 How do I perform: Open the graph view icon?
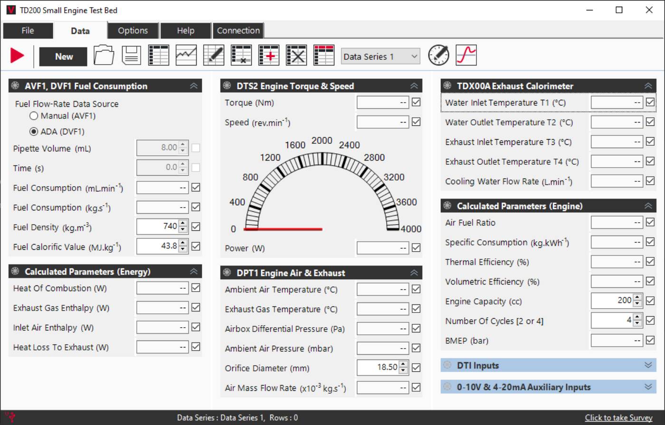[186, 55]
